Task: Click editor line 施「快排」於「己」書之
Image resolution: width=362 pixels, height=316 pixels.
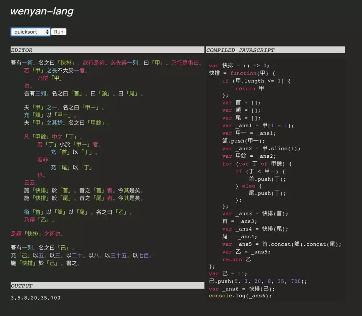Action: (x=45, y=263)
